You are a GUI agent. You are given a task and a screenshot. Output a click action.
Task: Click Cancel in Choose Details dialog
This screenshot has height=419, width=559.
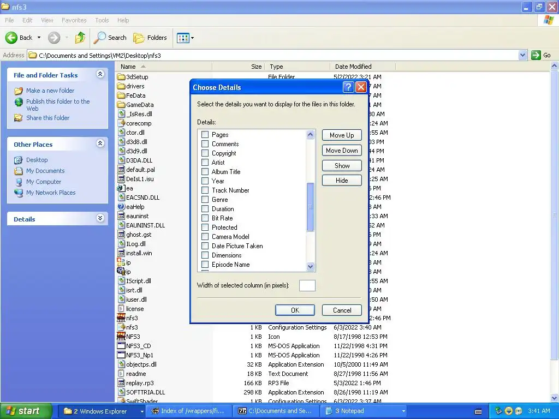(342, 310)
